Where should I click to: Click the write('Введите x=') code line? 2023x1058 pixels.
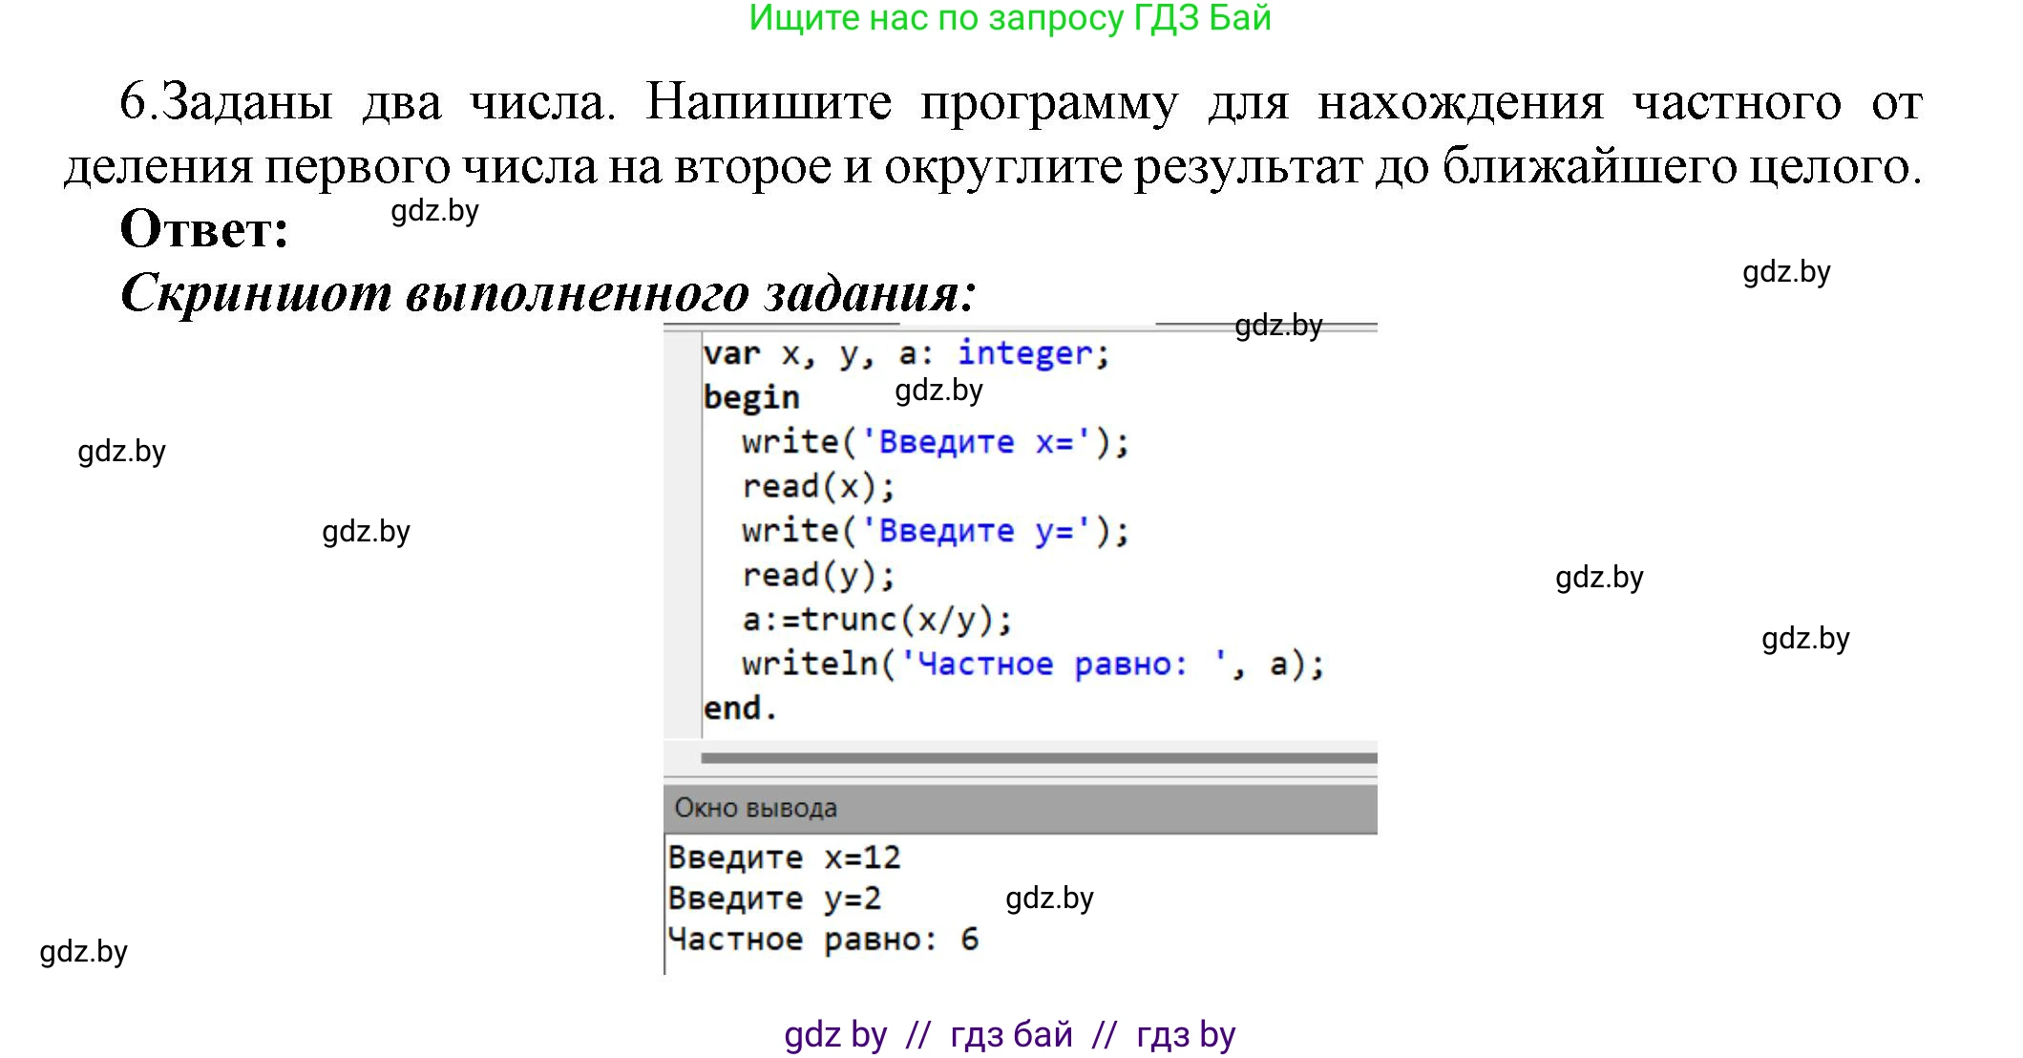coord(935,442)
